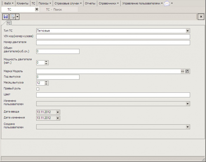
Task: Close the ТС tab with its X icon
Action: 36,9
